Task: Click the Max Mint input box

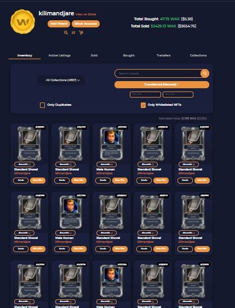Action: 178,94
